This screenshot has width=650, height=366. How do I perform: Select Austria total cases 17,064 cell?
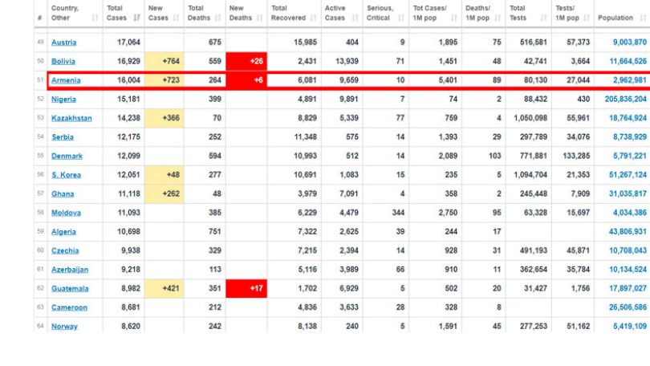124,43
